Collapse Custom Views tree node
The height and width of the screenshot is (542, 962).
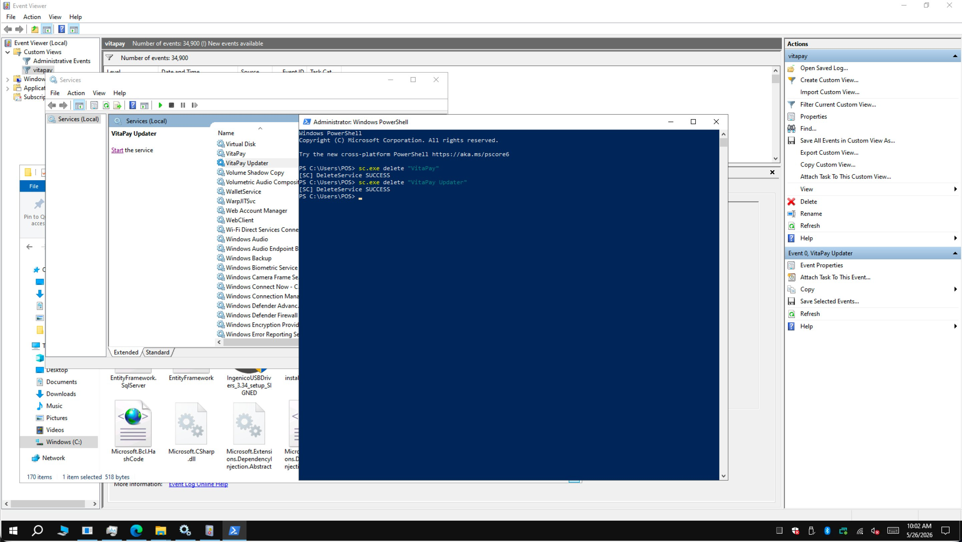pyautogui.click(x=7, y=52)
